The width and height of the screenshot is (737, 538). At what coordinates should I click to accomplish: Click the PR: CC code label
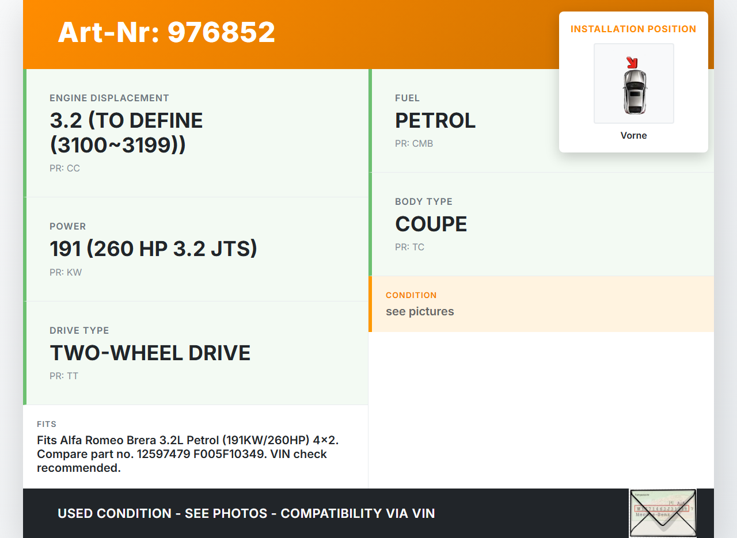pyautogui.click(x=64, y=168)
